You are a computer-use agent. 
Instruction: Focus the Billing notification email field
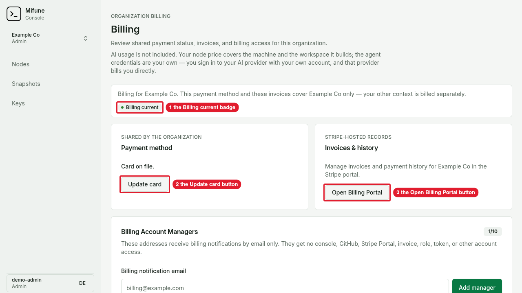tap(285, 287)
